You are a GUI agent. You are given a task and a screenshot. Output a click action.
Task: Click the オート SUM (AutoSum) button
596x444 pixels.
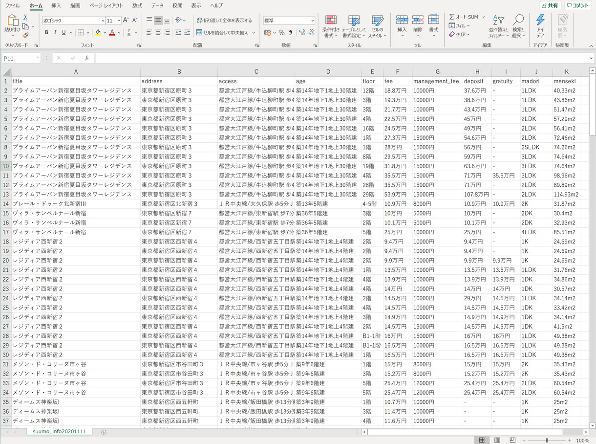[x=465, y=17]
